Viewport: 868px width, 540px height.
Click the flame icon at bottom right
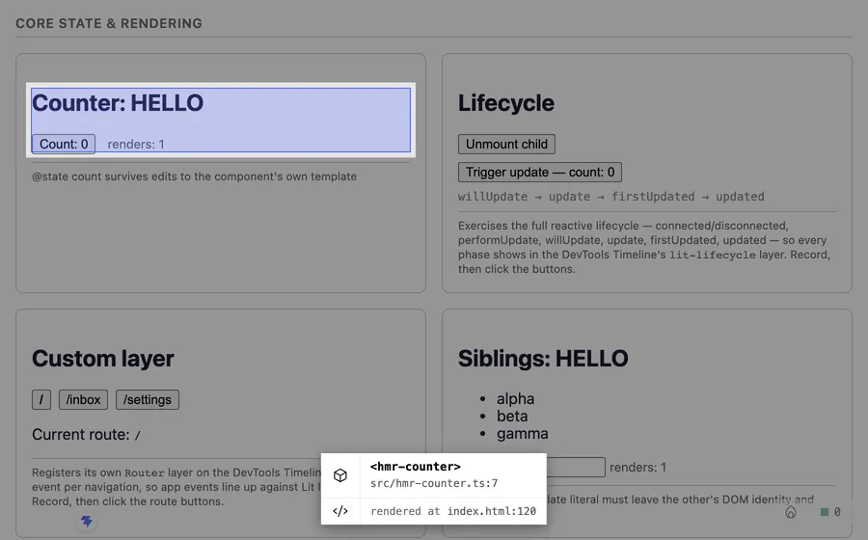pyautogui.click(x=791, y=512)
